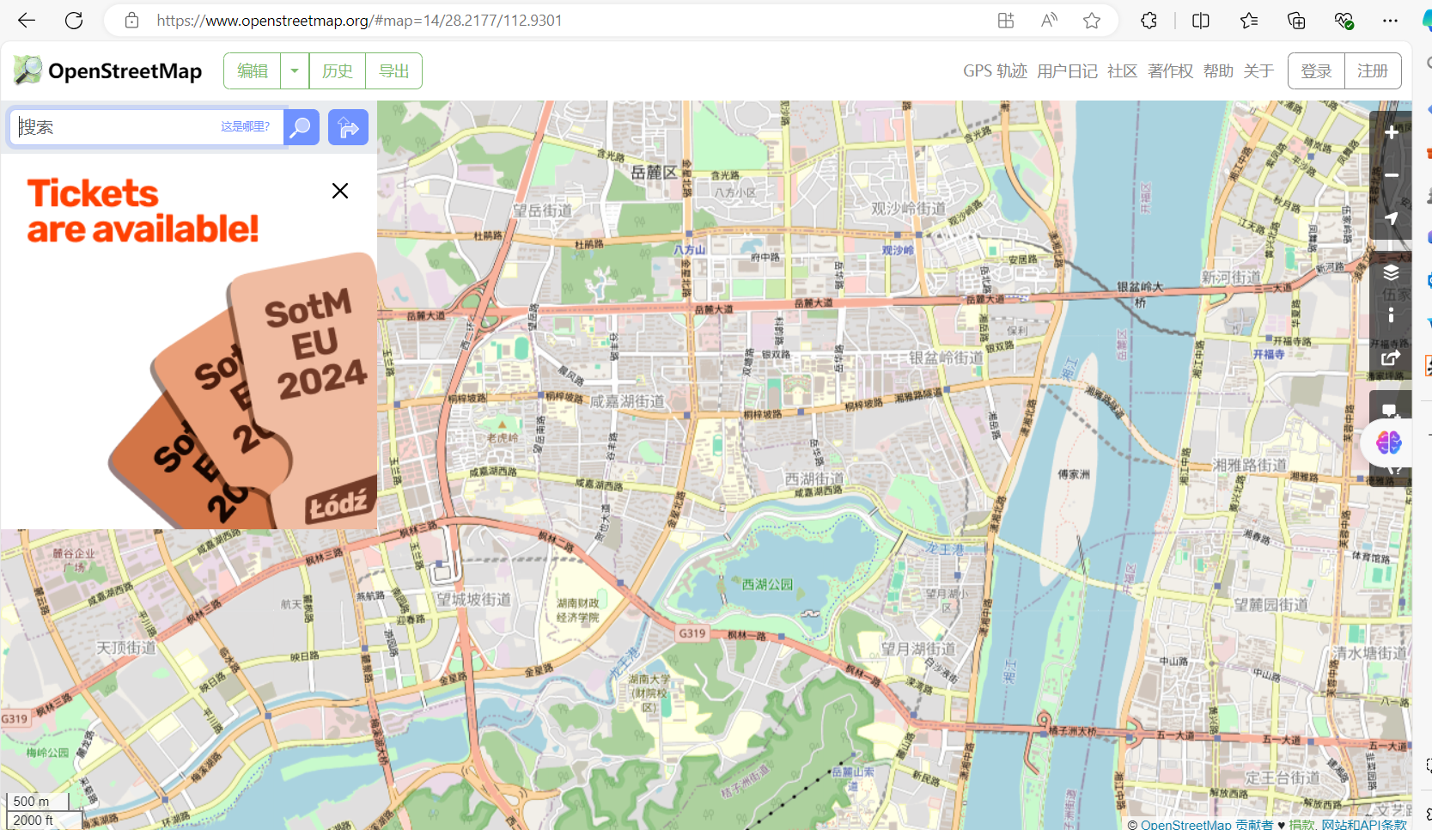1432x830 pixels.
Task: Click the search magnifier button
Action: (302, 127)
